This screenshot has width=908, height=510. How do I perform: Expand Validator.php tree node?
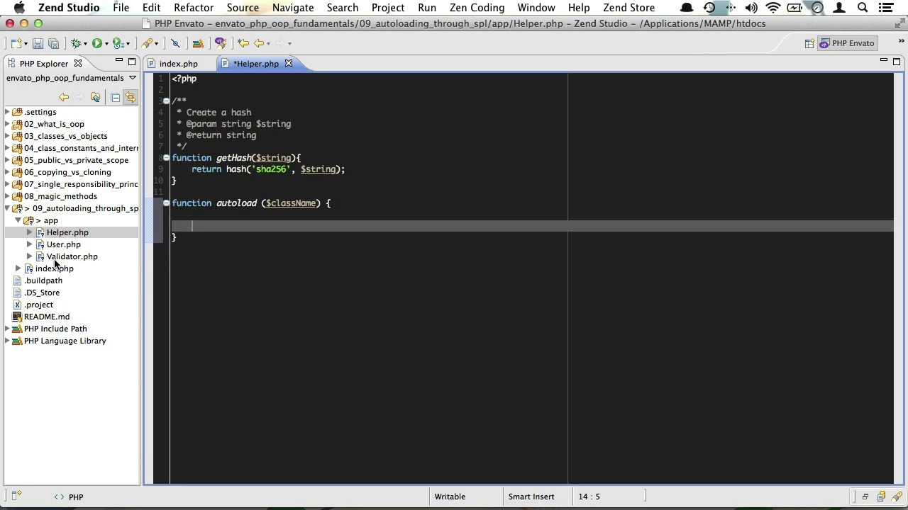tap(30, 256)
